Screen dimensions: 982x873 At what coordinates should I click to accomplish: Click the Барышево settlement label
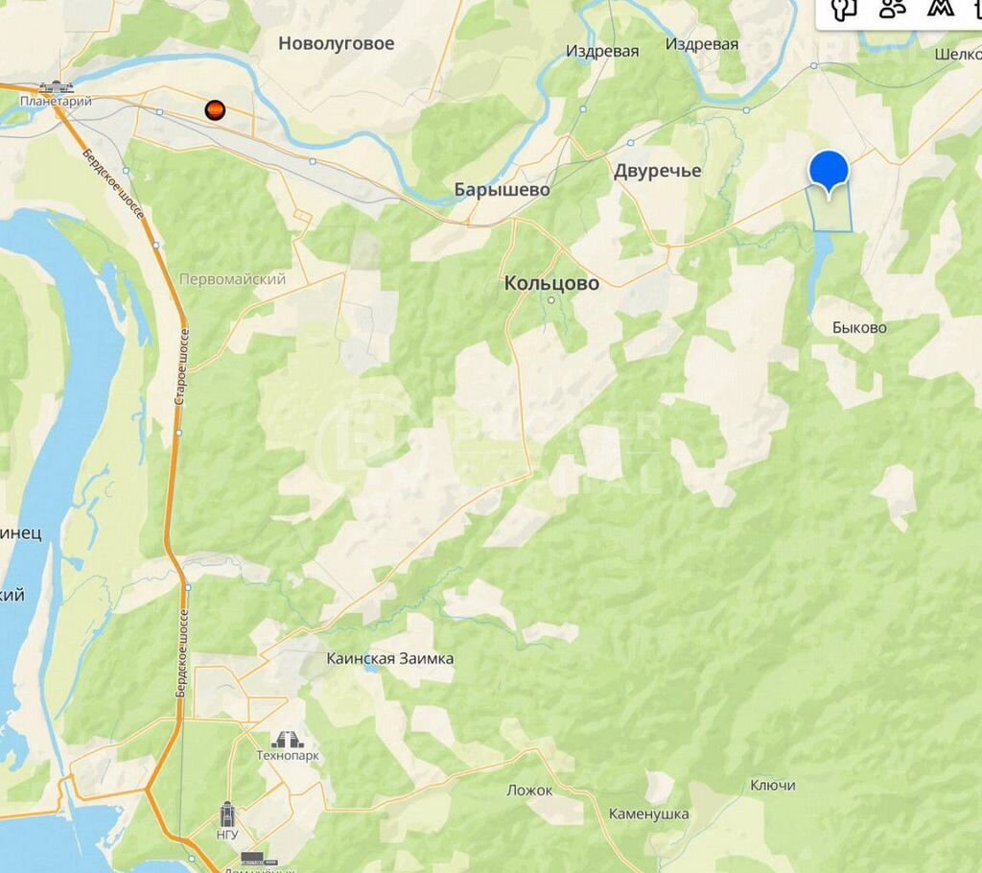click(503, 190)
